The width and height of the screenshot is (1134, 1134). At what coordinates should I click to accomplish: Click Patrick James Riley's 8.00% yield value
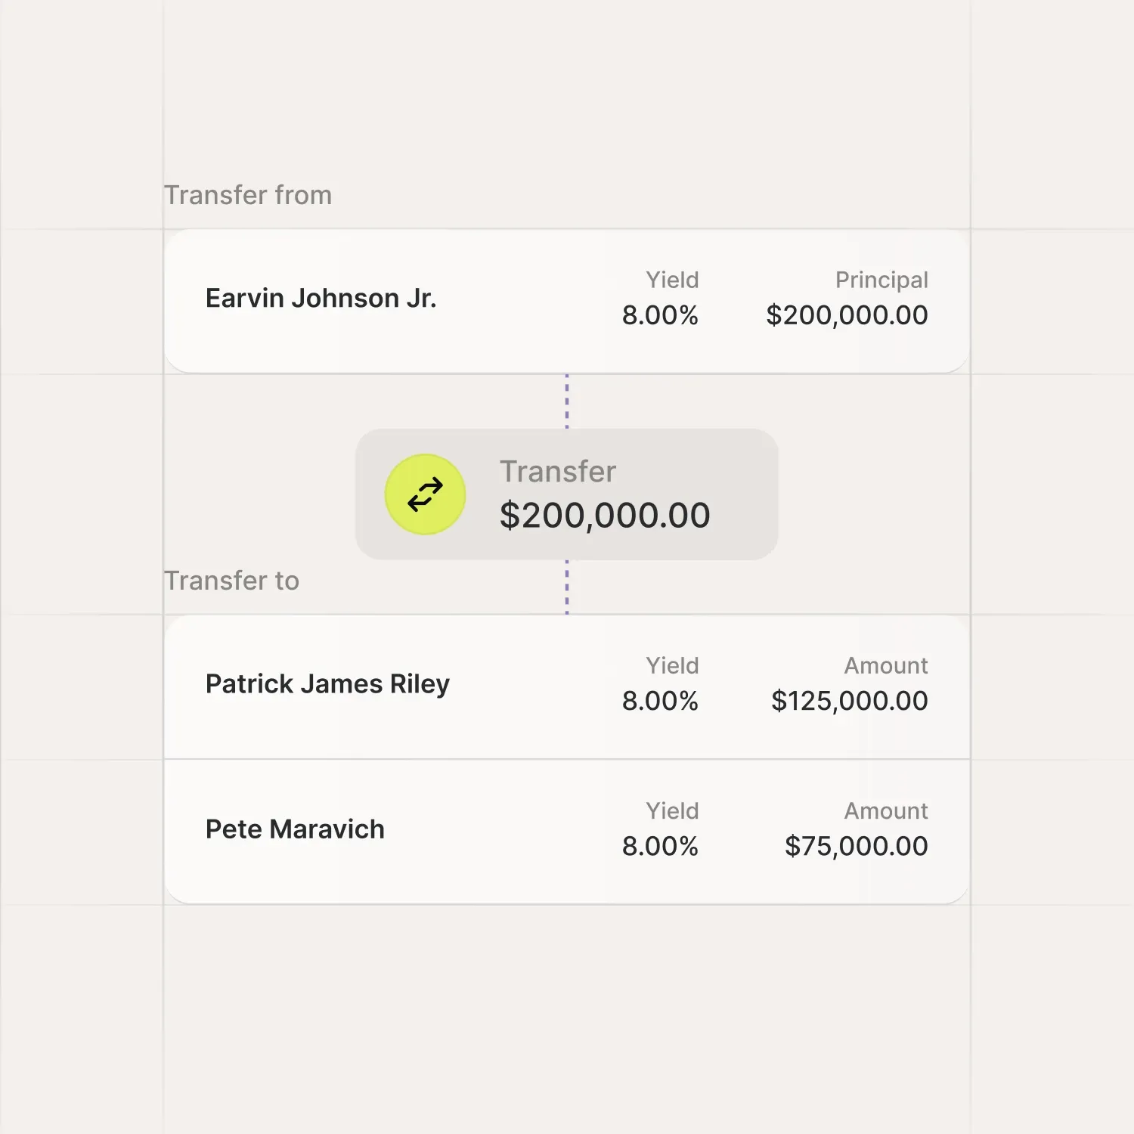click(660, 701)
